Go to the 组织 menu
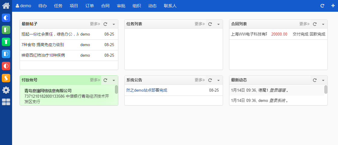Screen dimensions: 338x145 tap(137, 6)
